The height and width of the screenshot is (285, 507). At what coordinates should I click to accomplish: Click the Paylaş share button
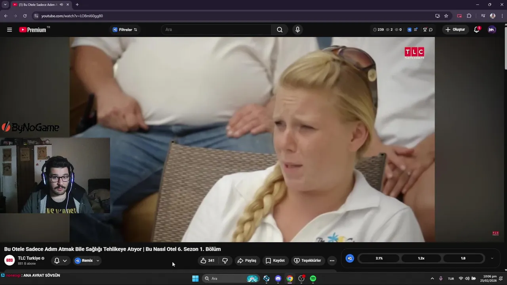[x=247, y=260]
